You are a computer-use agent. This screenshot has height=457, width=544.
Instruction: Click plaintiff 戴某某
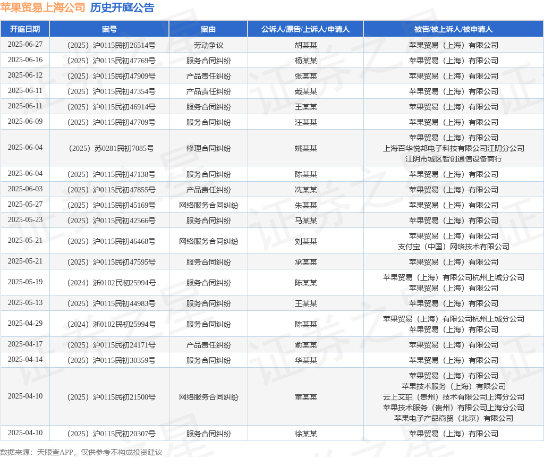(x=305, y=91)
